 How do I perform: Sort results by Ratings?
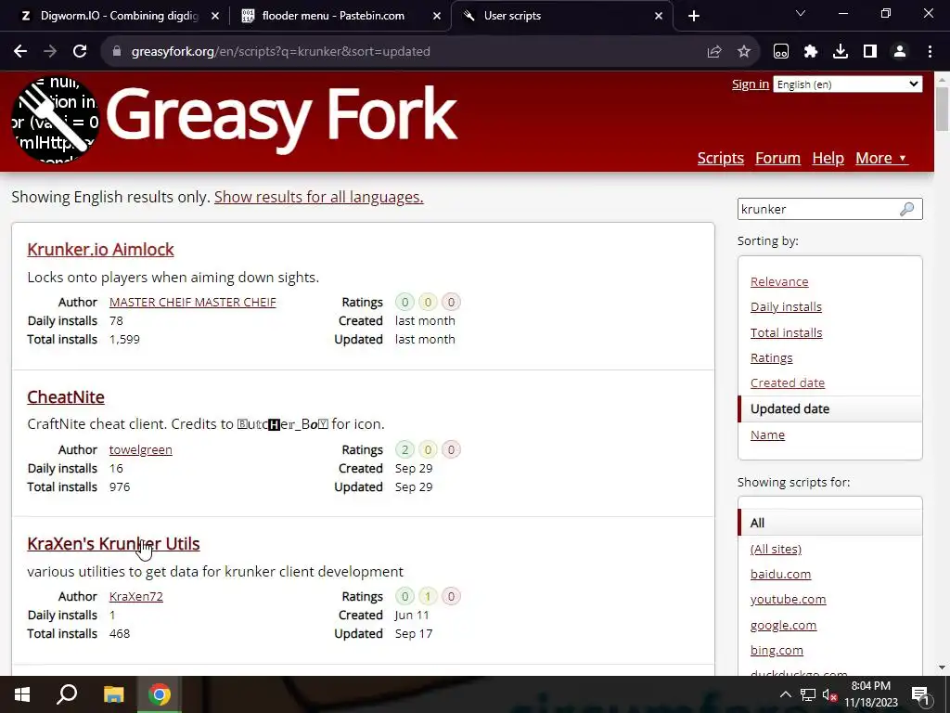click(x=771, y=357)
